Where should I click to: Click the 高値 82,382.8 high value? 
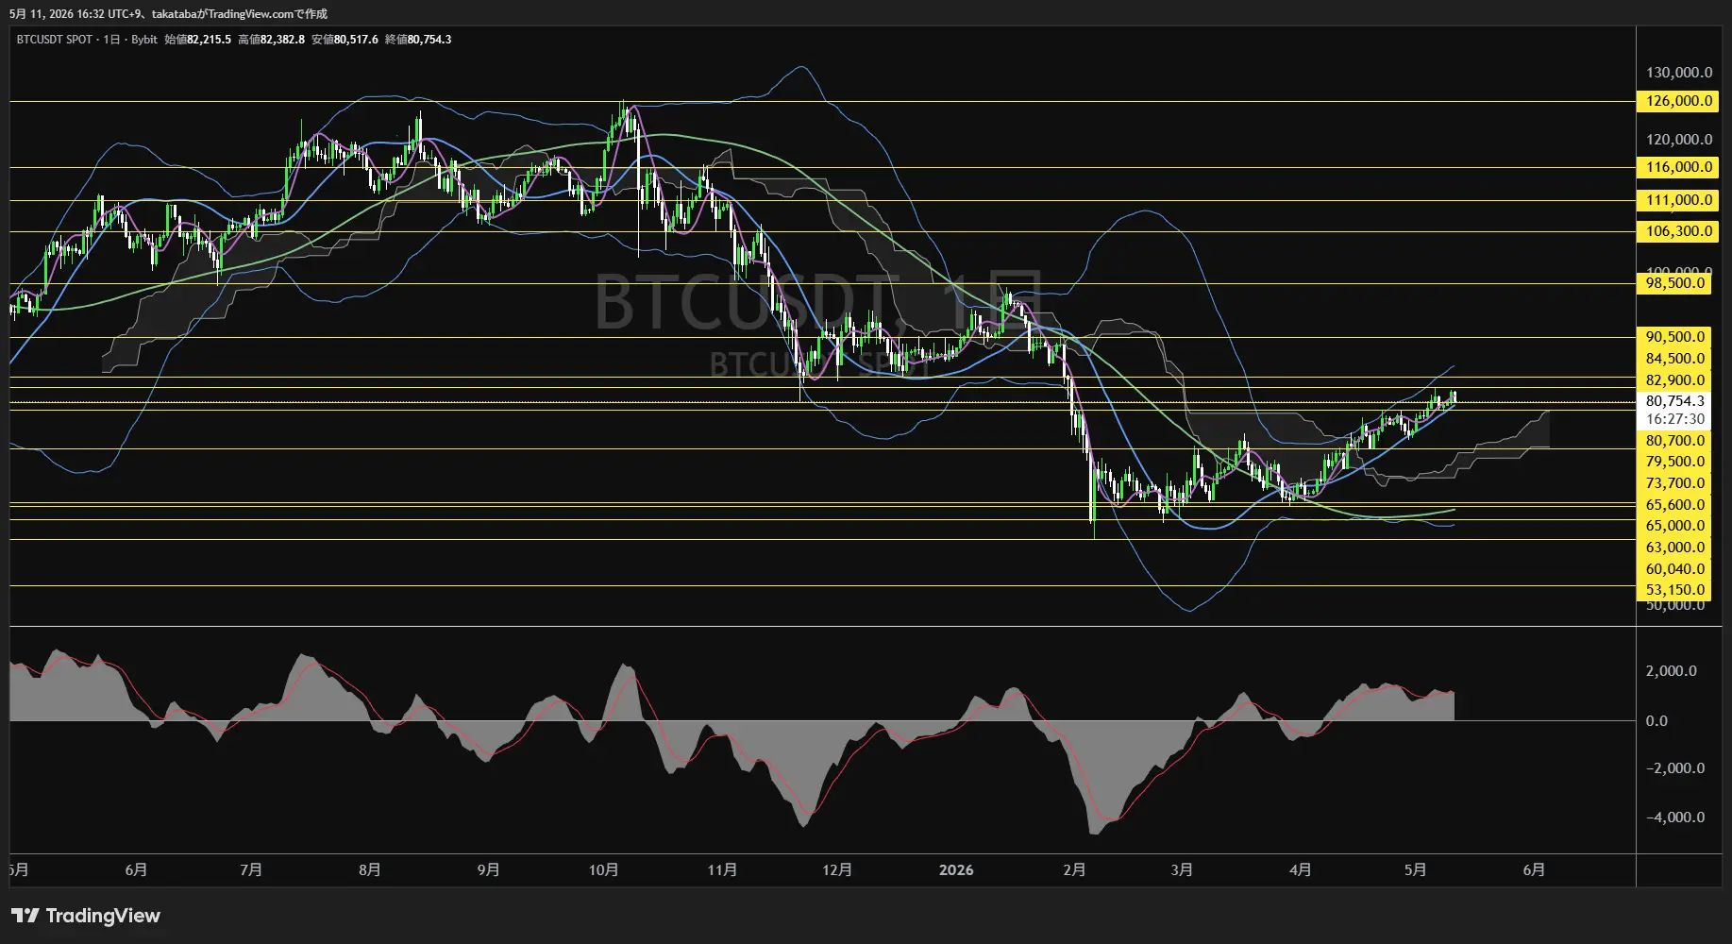[x=271, y=40]
